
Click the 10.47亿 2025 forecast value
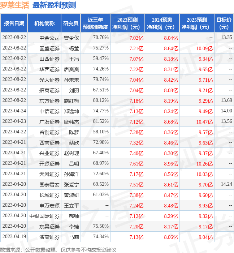click(204, 122)
